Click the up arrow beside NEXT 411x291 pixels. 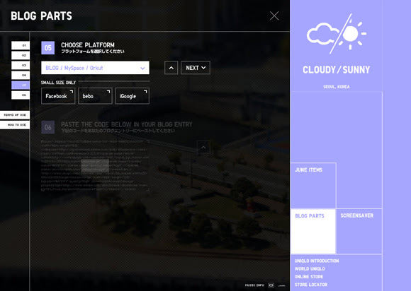171,68
